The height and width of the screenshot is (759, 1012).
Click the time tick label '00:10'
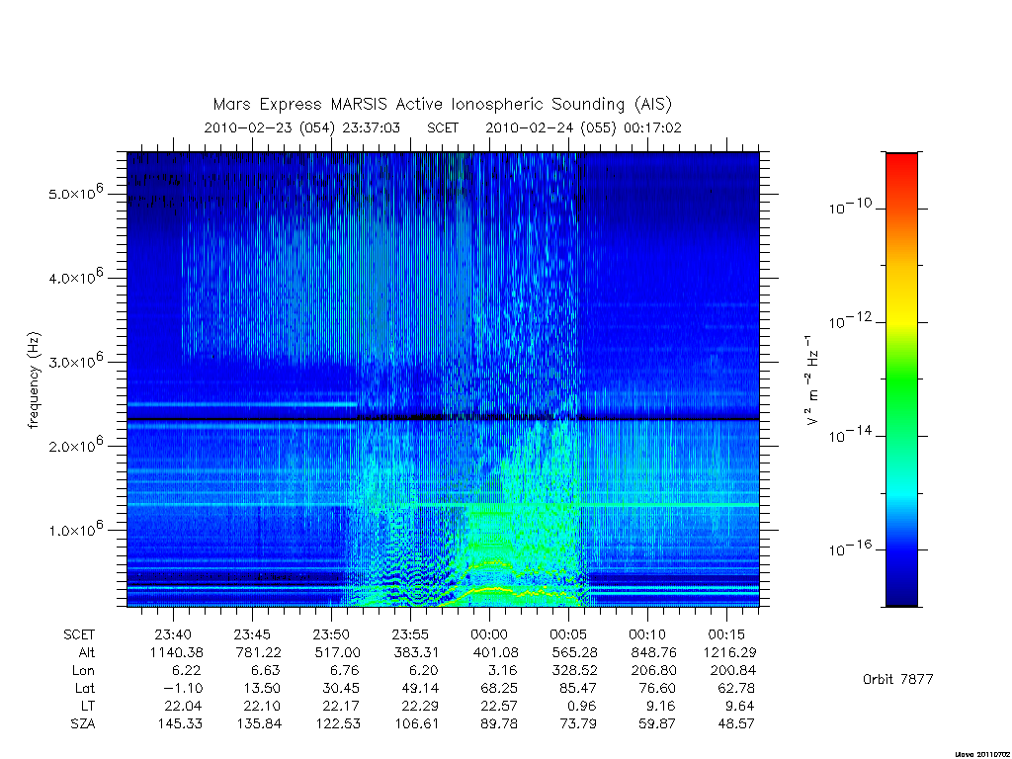coord(647,634)
